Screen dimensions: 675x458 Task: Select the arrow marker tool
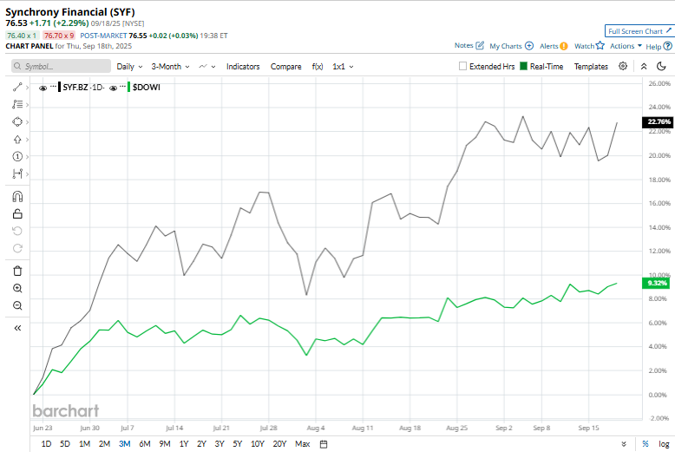(17, 140)
